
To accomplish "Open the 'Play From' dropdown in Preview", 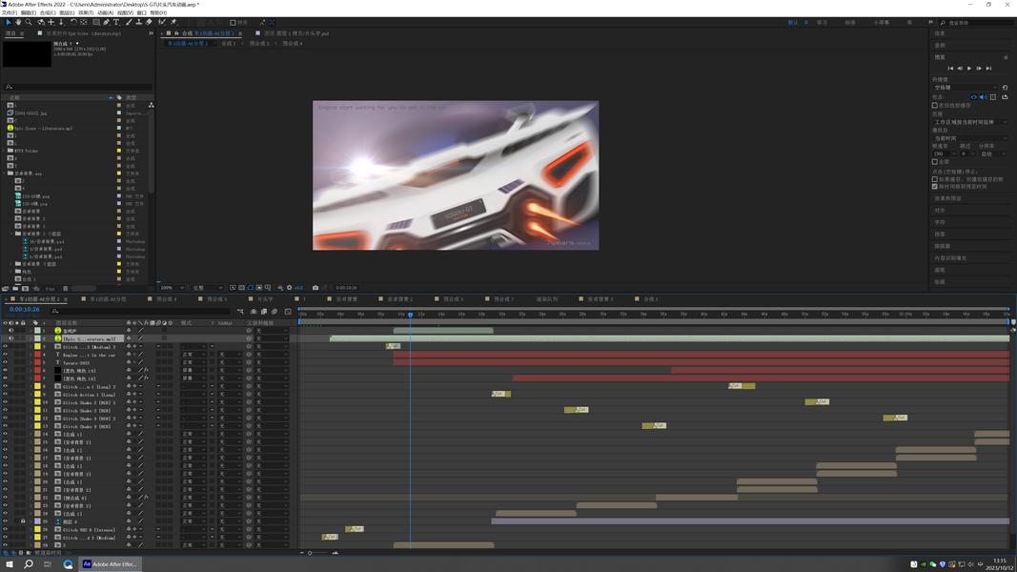I will pos(970,138).
